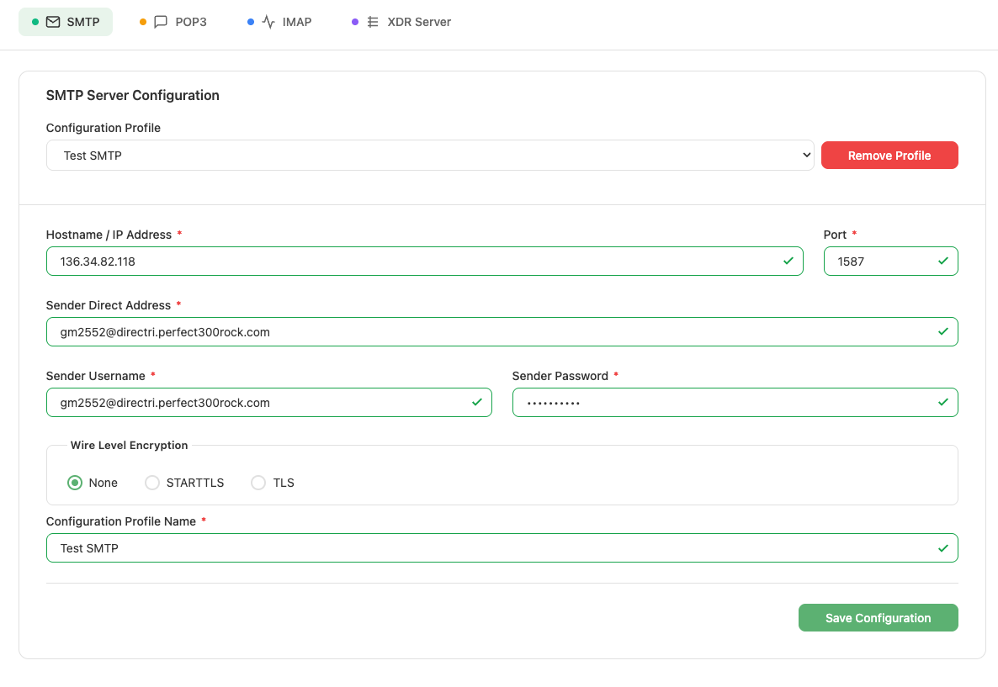
Task: Click the Port input field
Action: pyautogui.click(x=890, y=261)
